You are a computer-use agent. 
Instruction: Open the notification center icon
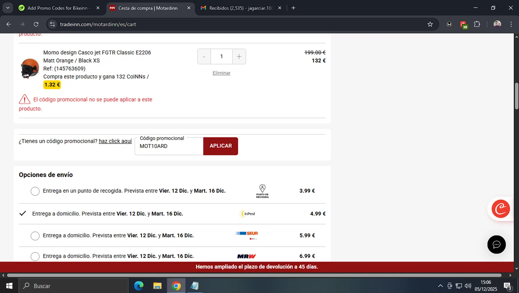tap(508, 286)
